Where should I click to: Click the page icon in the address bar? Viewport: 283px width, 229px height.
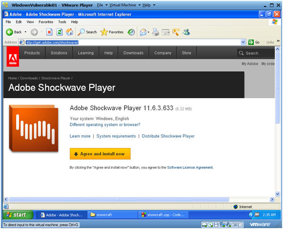[x=22, y=42]
